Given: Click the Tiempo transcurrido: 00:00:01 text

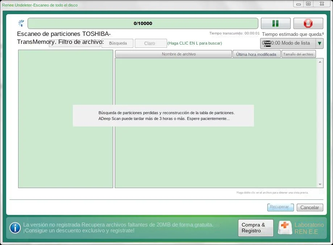Looking at the screenshot, I should click(234, 33).
